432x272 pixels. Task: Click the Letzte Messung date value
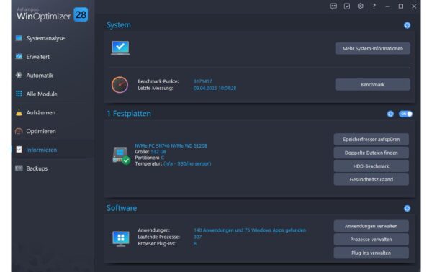[215, 88]
